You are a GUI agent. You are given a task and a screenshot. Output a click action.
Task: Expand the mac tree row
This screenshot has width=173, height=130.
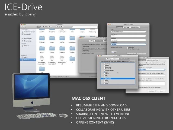pyautogui.click(x=103, y=75)
